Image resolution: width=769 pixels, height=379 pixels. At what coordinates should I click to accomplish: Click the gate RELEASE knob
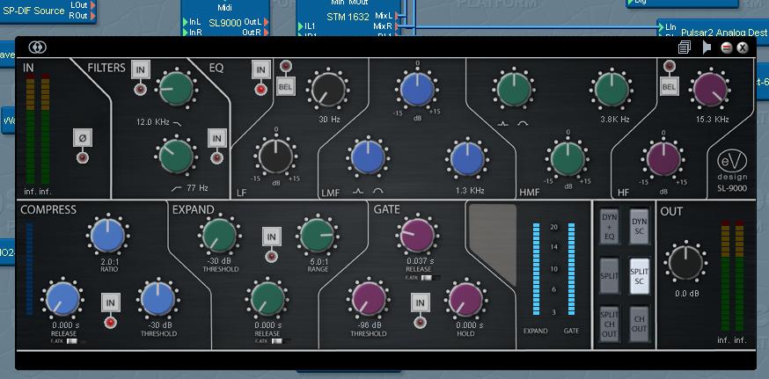coord(417,236)
